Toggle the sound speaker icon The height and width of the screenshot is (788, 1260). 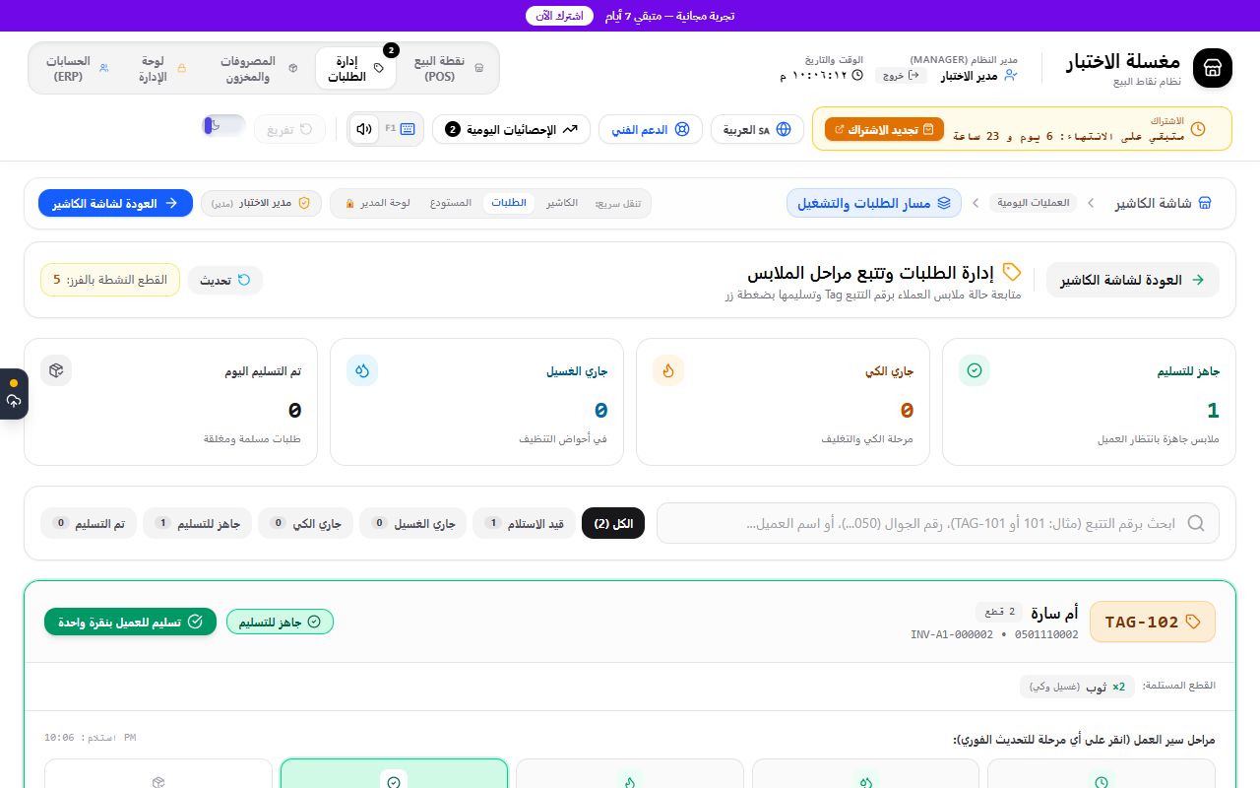[364, 128]
